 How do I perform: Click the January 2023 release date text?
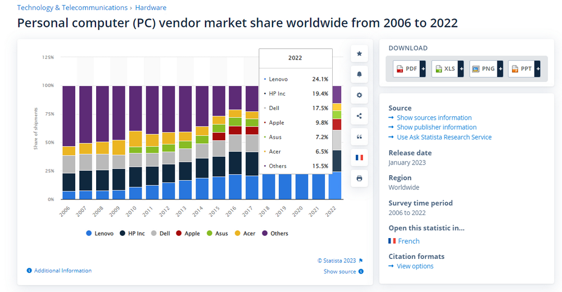pos(407,163)
